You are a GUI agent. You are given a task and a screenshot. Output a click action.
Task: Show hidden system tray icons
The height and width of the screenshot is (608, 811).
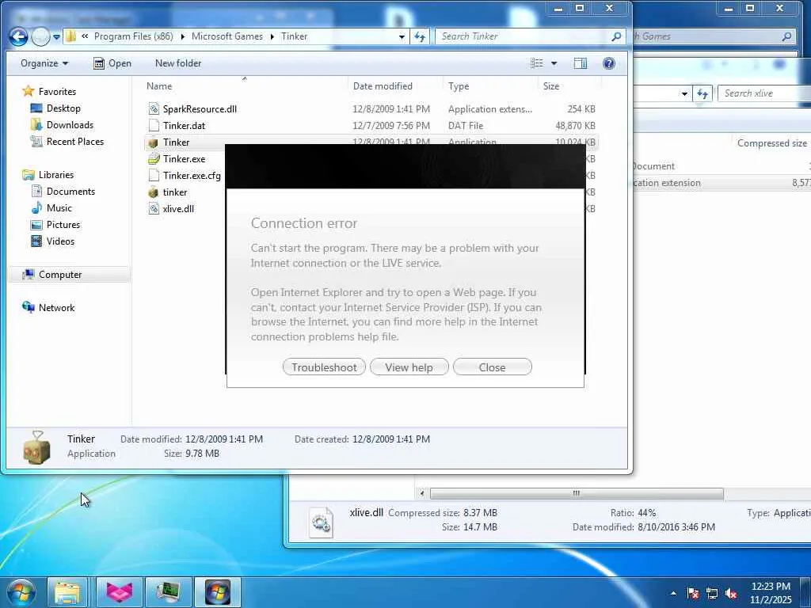point(673,593)
